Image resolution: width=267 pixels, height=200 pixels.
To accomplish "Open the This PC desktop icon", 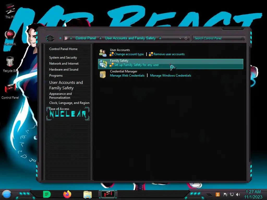I will pyautogui.click(x=10, y=11).
